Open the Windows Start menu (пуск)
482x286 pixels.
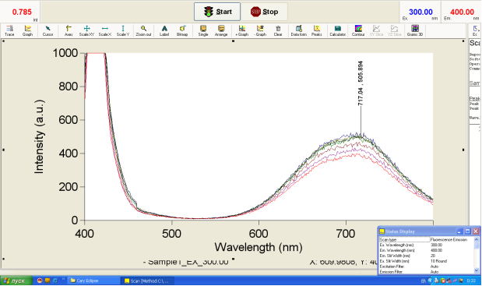16,281
